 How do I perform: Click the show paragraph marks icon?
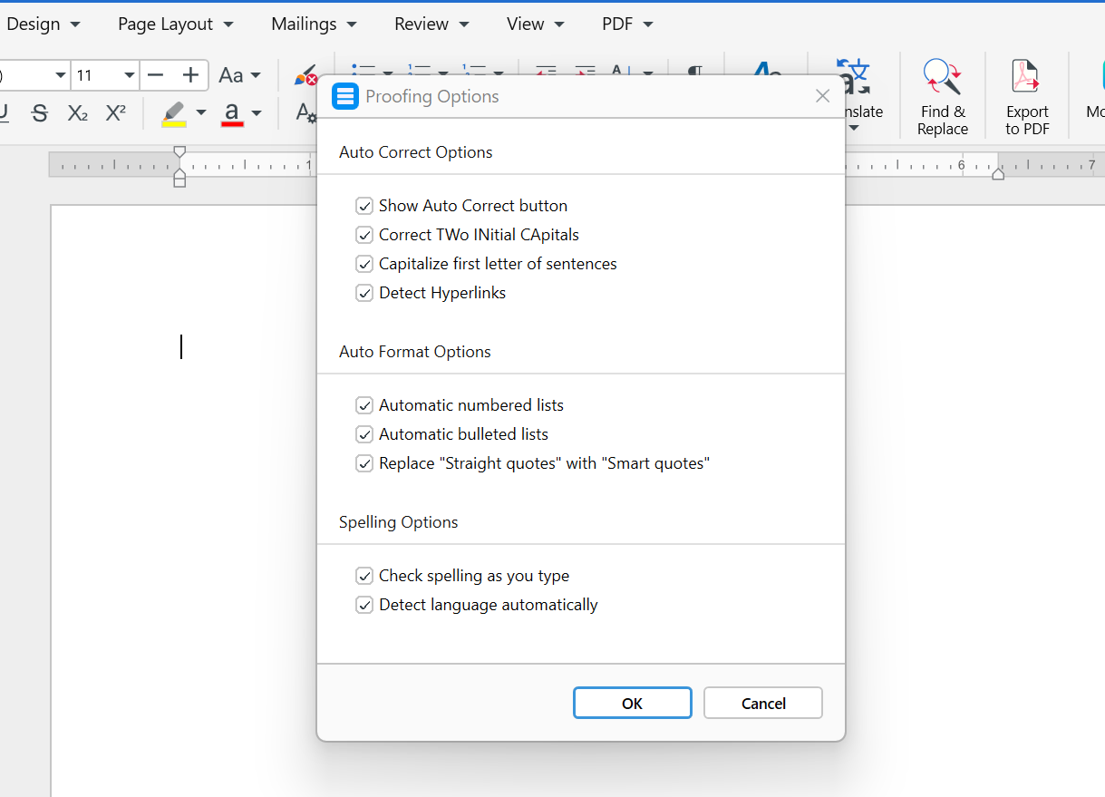[695, 72]
